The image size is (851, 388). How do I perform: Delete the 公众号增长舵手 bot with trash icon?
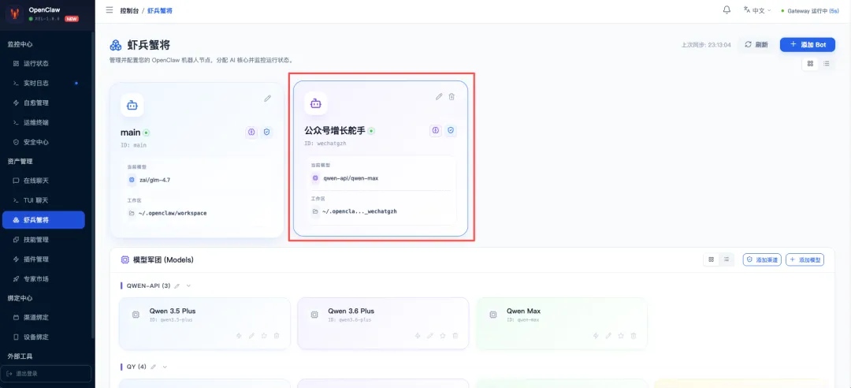[452, 97]
